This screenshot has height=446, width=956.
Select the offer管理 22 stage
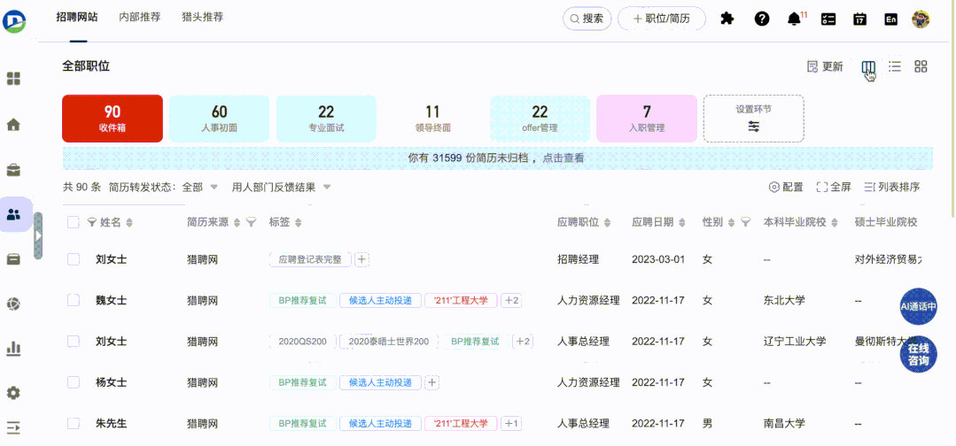pyautogui.click(x=540, y=119)
